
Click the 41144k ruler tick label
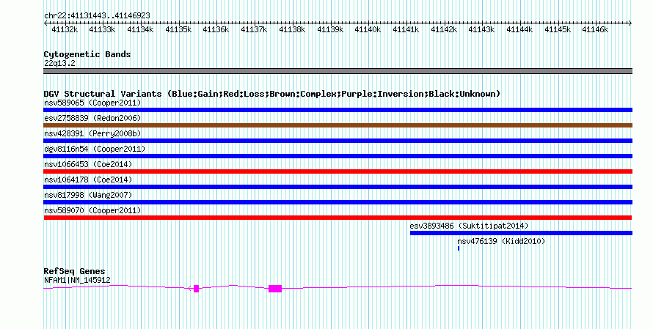[519, 29]
